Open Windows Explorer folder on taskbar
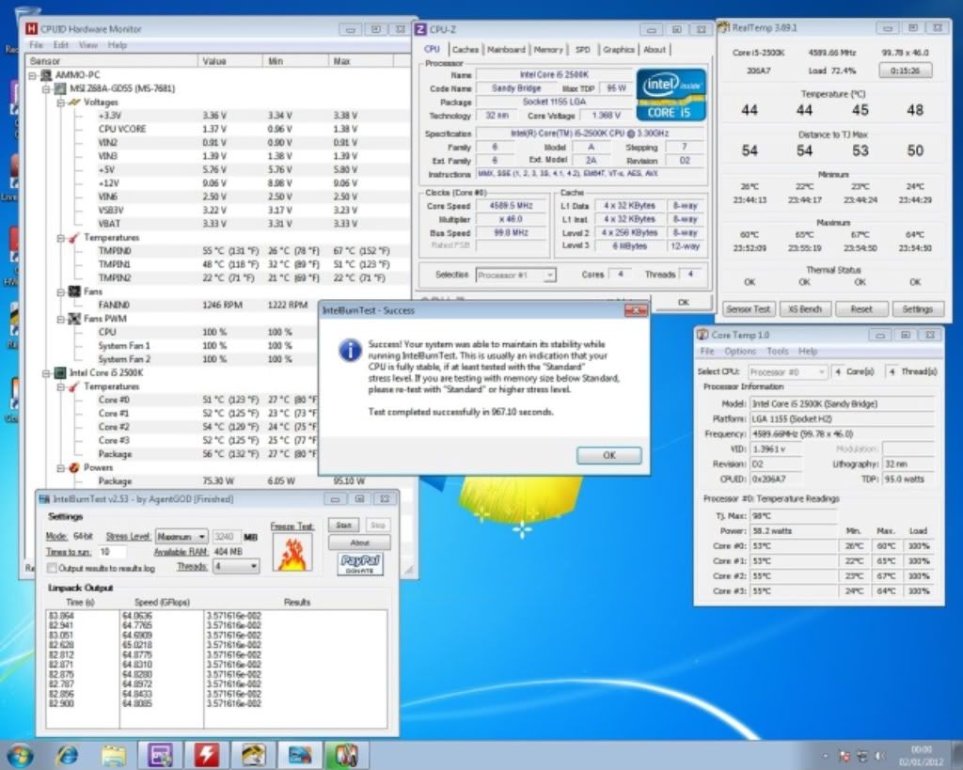Screen dimensions: 963x770 (x=114, y=754)
